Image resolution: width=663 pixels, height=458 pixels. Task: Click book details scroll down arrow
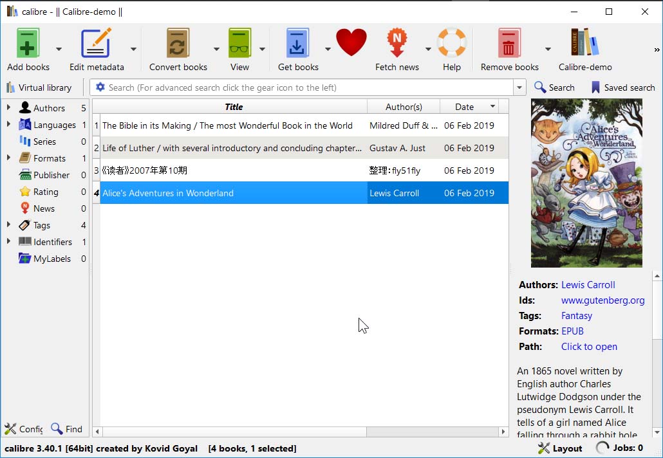pos(657,432)
